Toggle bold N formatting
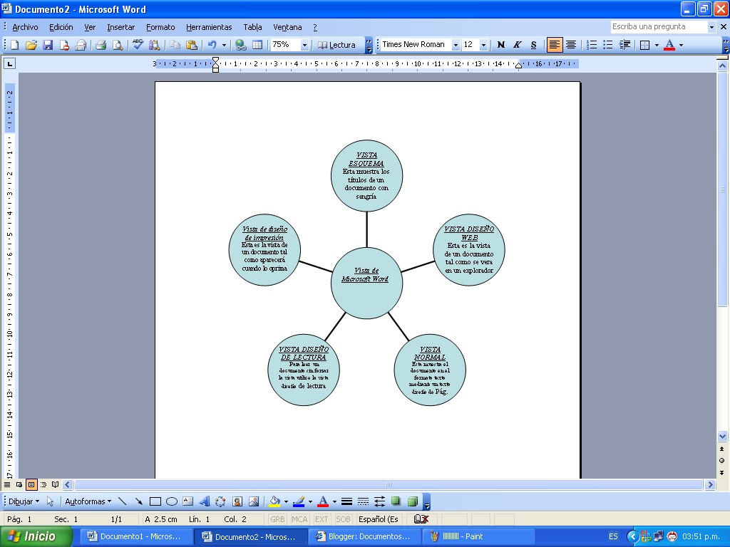Image resolution: width=730 pixels, height=547 pixels. coord(501,45)
